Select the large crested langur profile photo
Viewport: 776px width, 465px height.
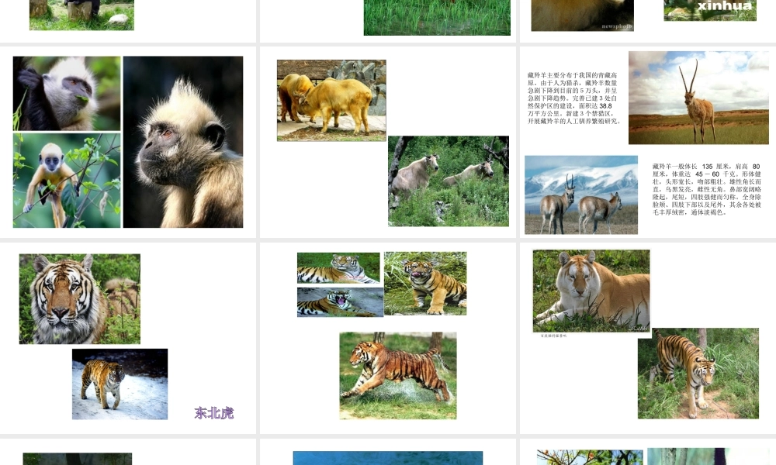click(x=183, y=142)
